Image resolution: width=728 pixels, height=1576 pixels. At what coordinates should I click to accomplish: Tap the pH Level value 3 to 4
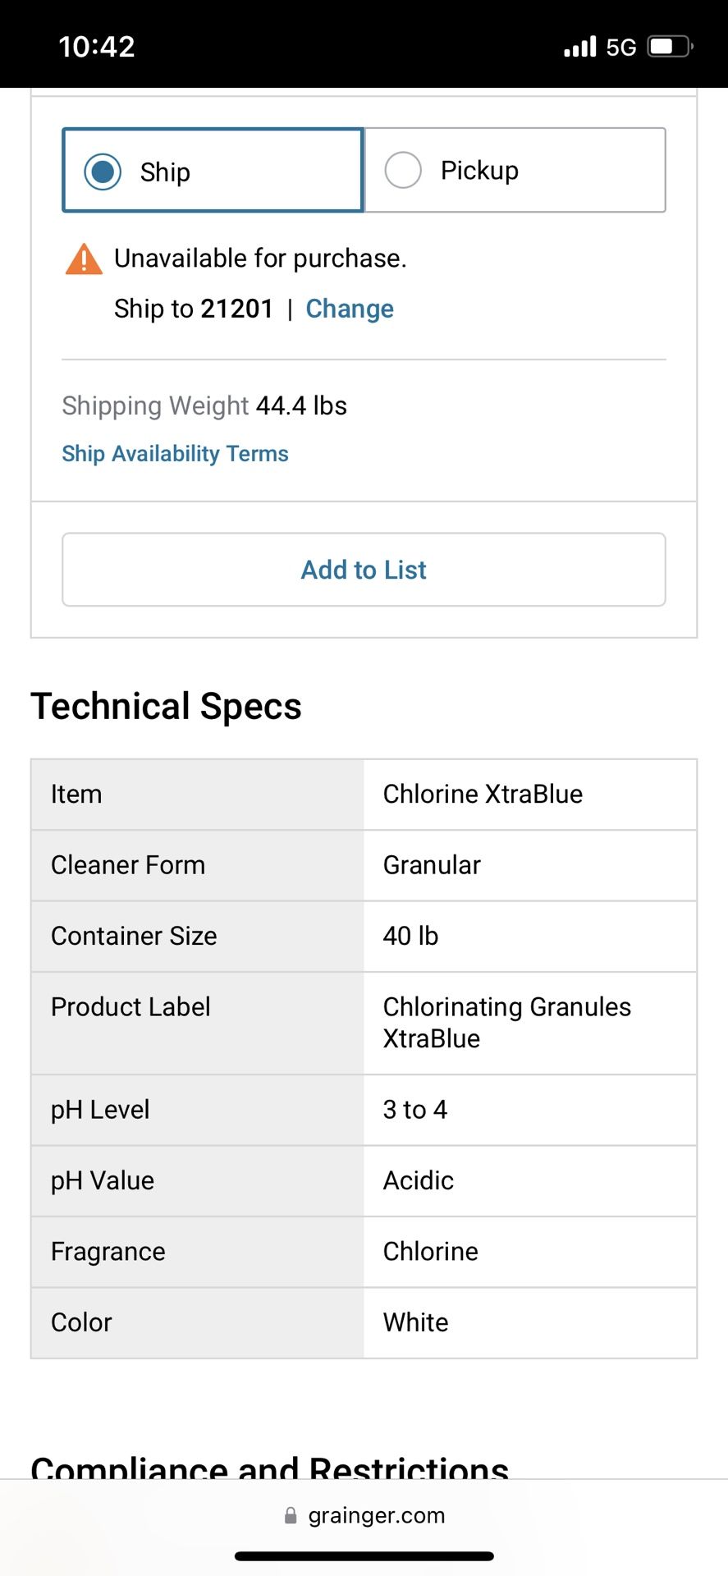click(x=415, y=1110)
